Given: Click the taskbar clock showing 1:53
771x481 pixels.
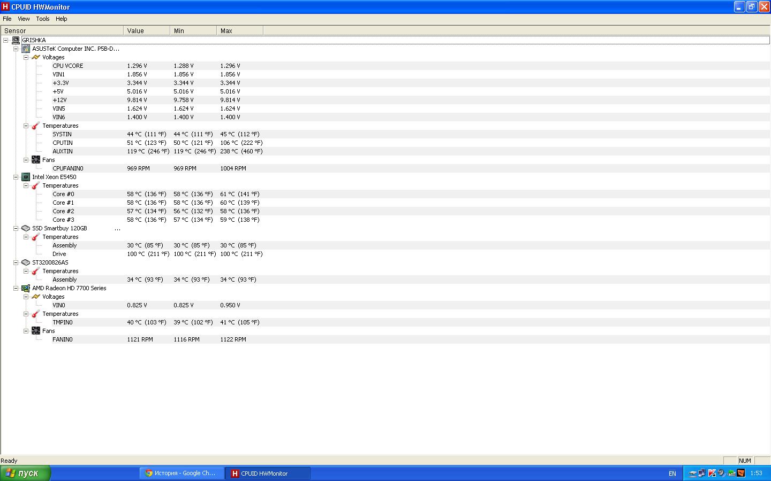Looking at the screenshot, I should click(x=756, y=473).
